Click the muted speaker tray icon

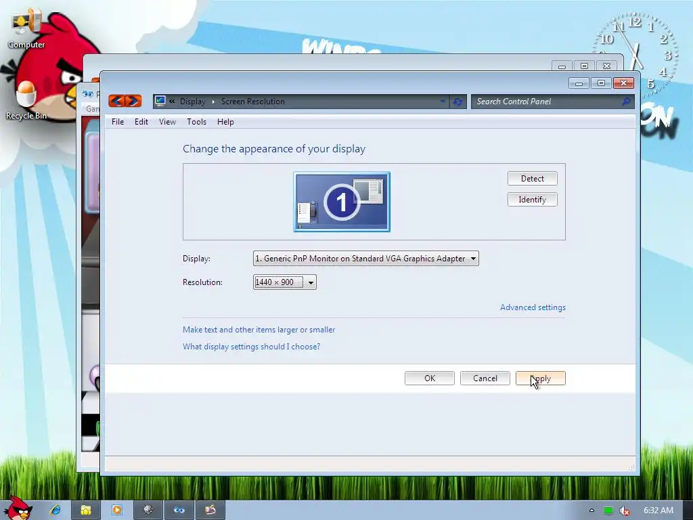point(624,511)
